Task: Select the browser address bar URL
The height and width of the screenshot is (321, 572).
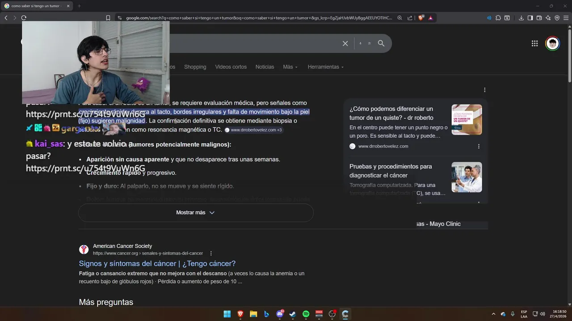Action: tap(259, 18)
